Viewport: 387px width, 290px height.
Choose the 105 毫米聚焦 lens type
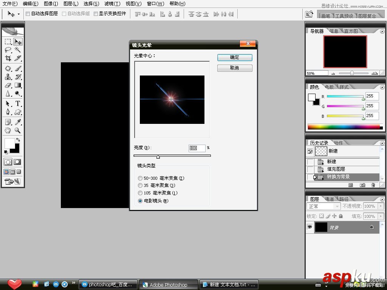140,193
